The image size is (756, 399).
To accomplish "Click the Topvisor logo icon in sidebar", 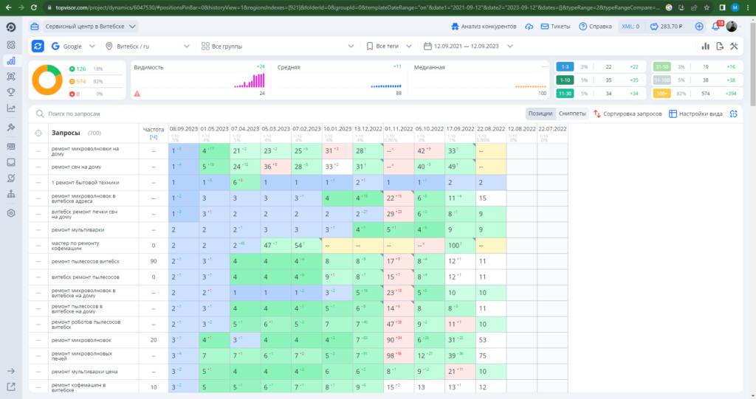I will pos(10,27).
